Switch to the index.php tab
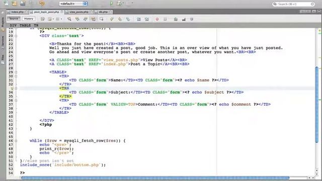This screenshot has height=181, width=322. [x=17, y=12]
